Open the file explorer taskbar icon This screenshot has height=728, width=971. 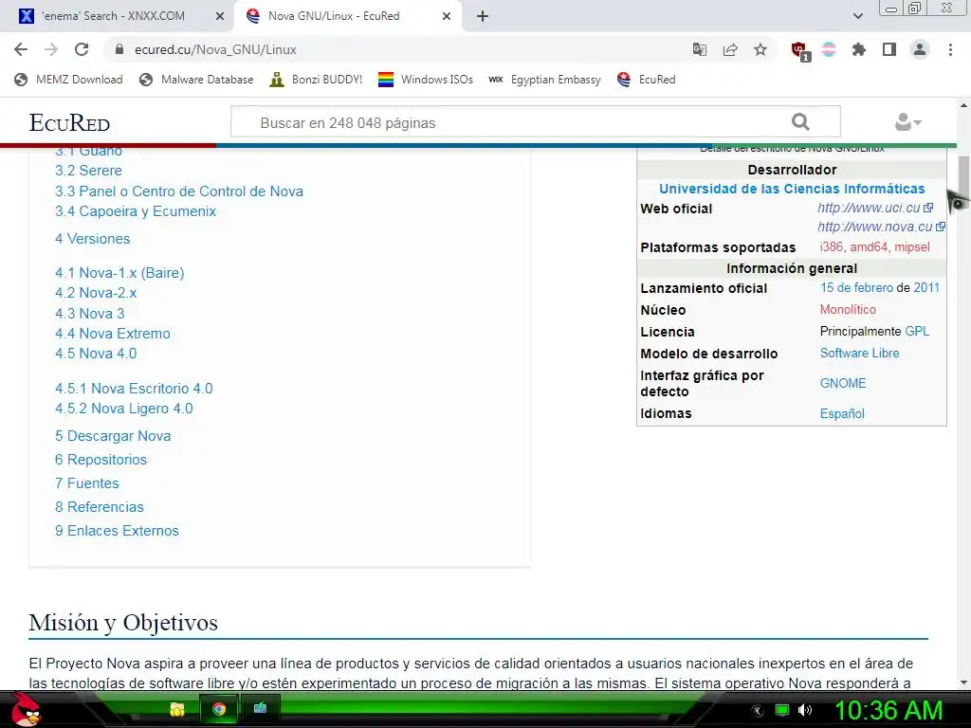pyautogui.click(x=177, y=709)
